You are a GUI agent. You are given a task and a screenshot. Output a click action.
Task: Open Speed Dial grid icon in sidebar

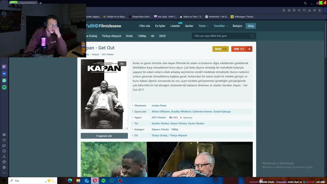coord(4,135)
